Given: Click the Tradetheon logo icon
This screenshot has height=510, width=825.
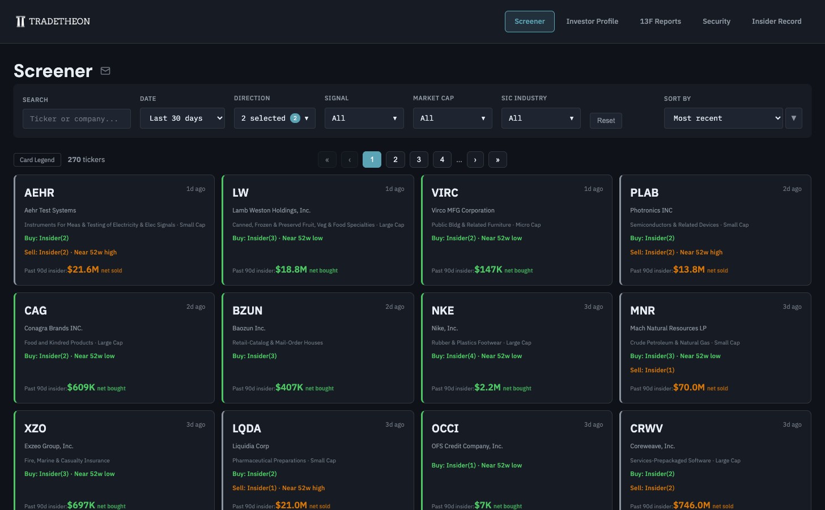Looking at the screenshot, I should pos(20,22).
